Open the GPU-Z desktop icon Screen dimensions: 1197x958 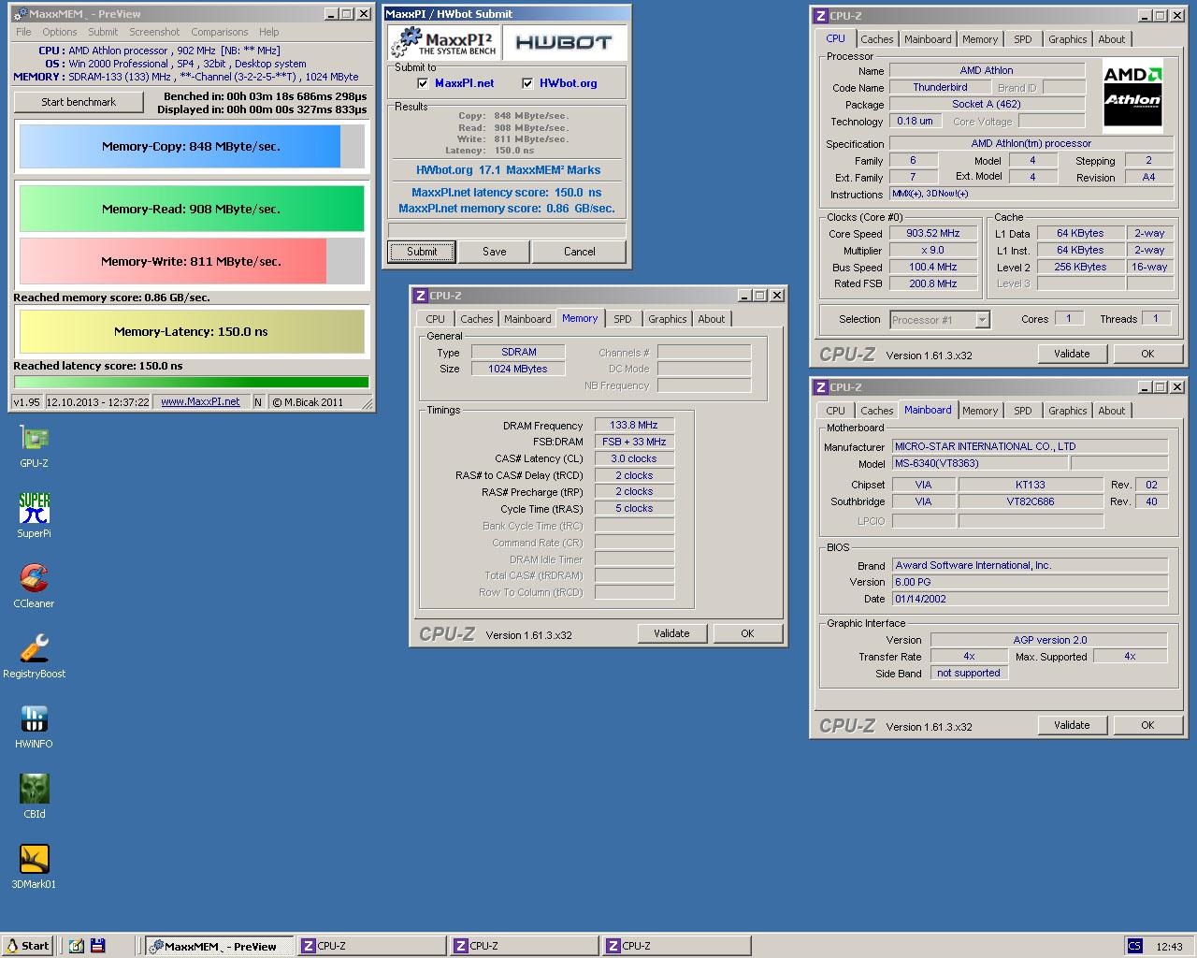(x=34, y=438)
